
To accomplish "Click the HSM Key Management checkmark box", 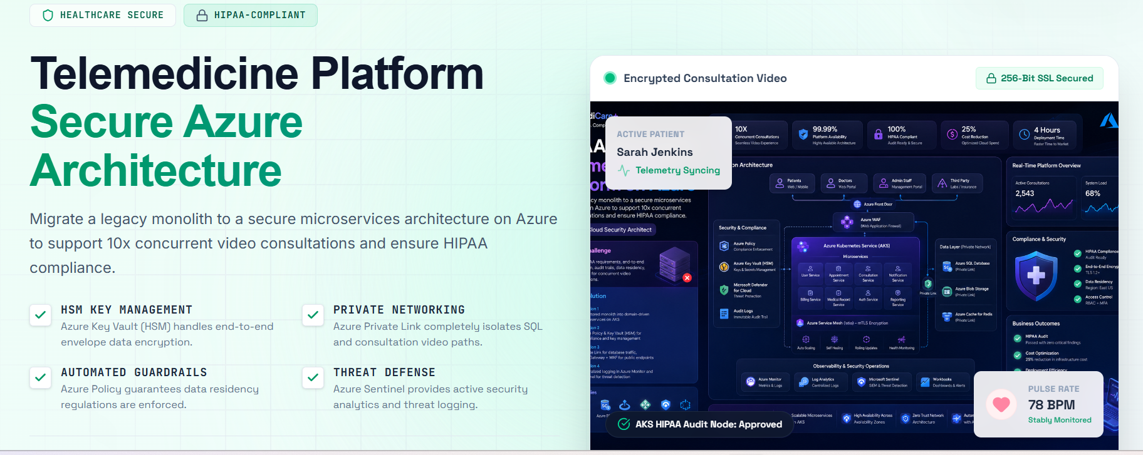I will (x=41, y=315).
